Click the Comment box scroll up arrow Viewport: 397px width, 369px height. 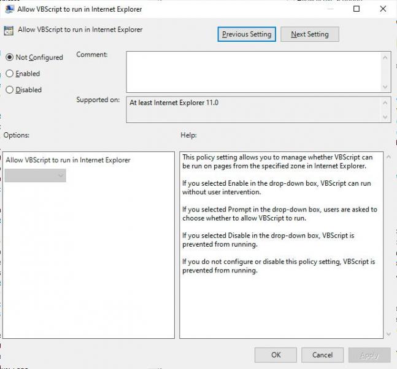click(x=386, y=57)
